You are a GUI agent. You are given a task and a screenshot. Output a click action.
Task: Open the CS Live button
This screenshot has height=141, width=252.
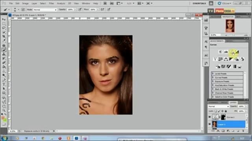tap(225, 3)
